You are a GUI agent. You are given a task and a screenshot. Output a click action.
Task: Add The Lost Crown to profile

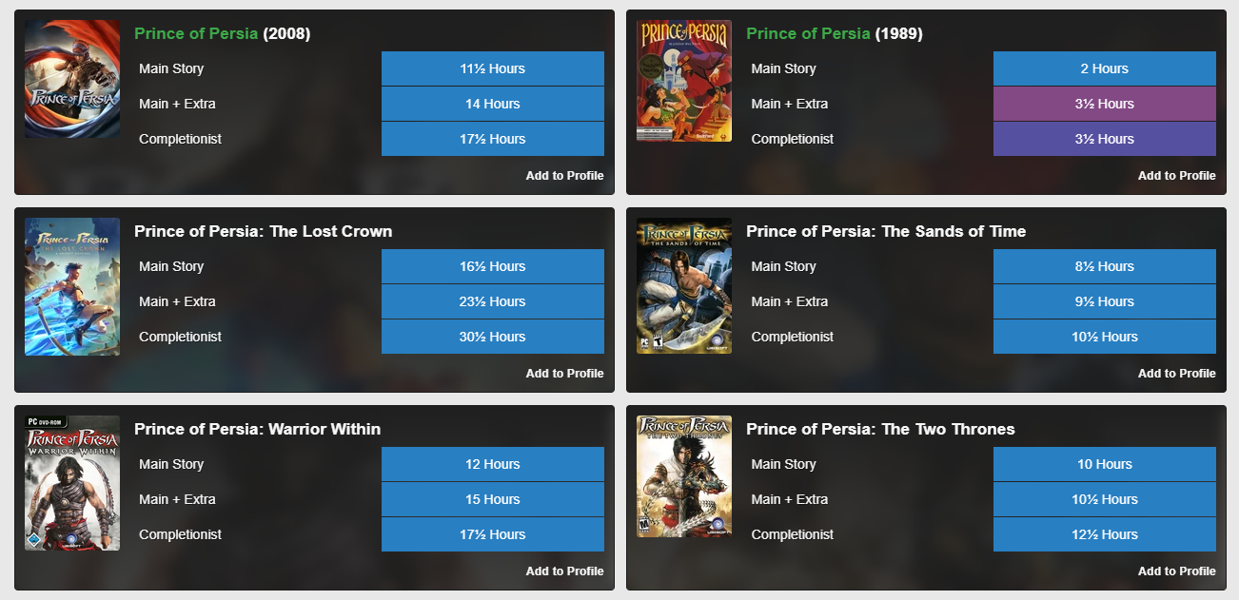[x=564, y=374]
